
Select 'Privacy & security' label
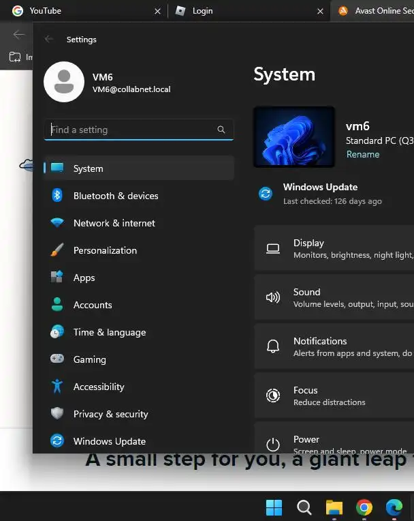click(x=111, y=414)
